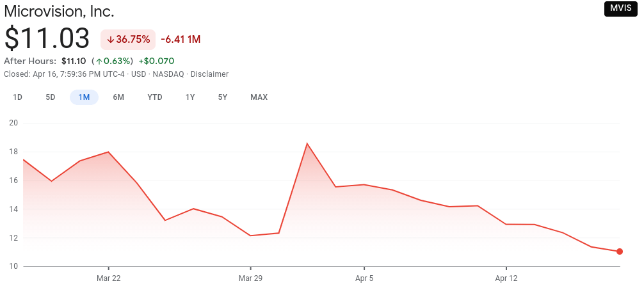The image size is (644, 288).
Task: Click the MVIS ticker badge
Action: click(621, 8)
